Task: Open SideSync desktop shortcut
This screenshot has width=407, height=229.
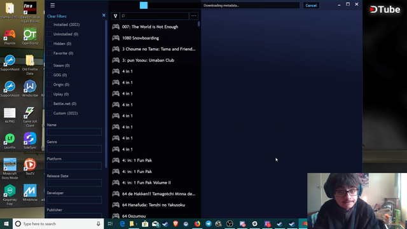Action: pyautogui.click(x=30, y=141)
